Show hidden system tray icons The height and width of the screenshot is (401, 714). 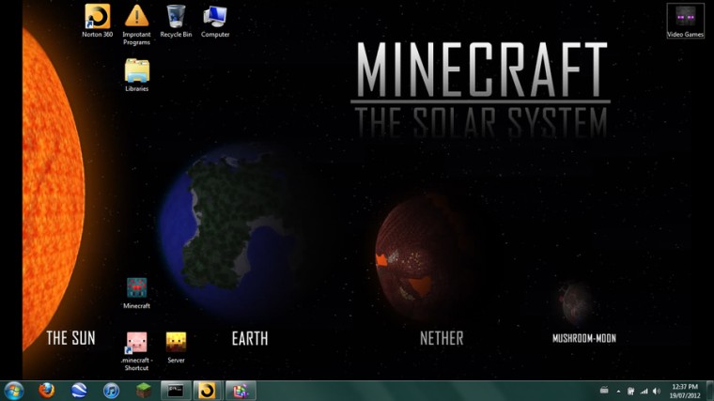click(x=618, y=391)
